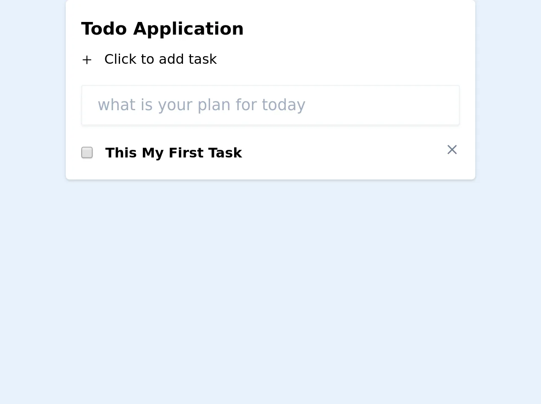541x404 pixels.
Task: Check the This My First Task checkbox
Action: tap(87, 152)
